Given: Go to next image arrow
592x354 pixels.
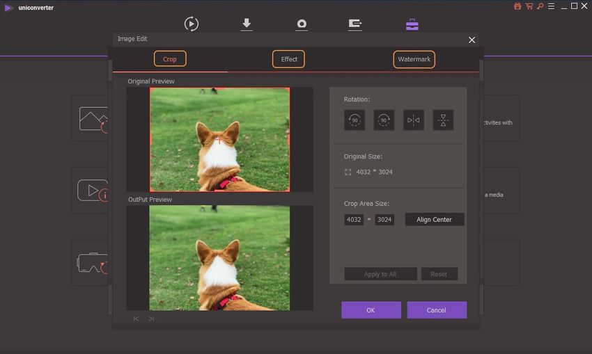Looking at the screenshot, I should [x=151, y=319].
